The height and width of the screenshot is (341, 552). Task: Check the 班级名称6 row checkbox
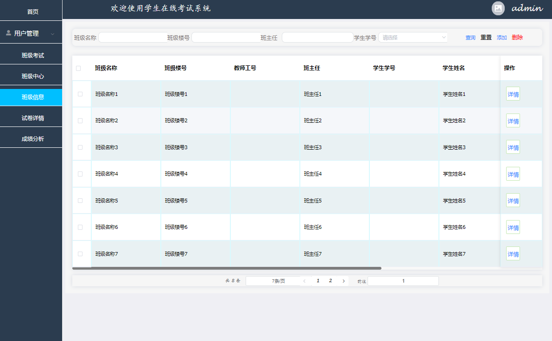80,227
